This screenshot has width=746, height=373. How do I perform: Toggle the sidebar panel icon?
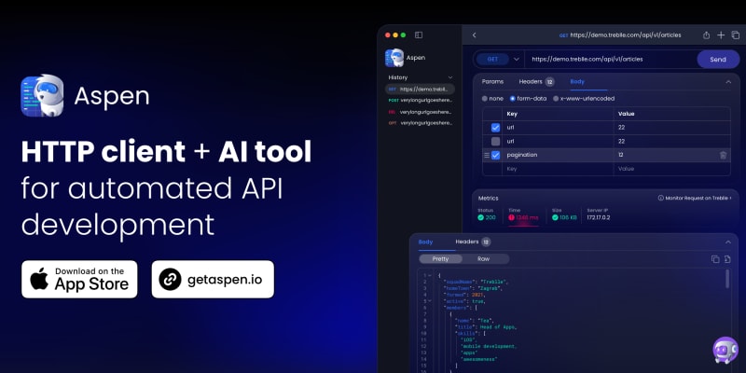[419, 35]
